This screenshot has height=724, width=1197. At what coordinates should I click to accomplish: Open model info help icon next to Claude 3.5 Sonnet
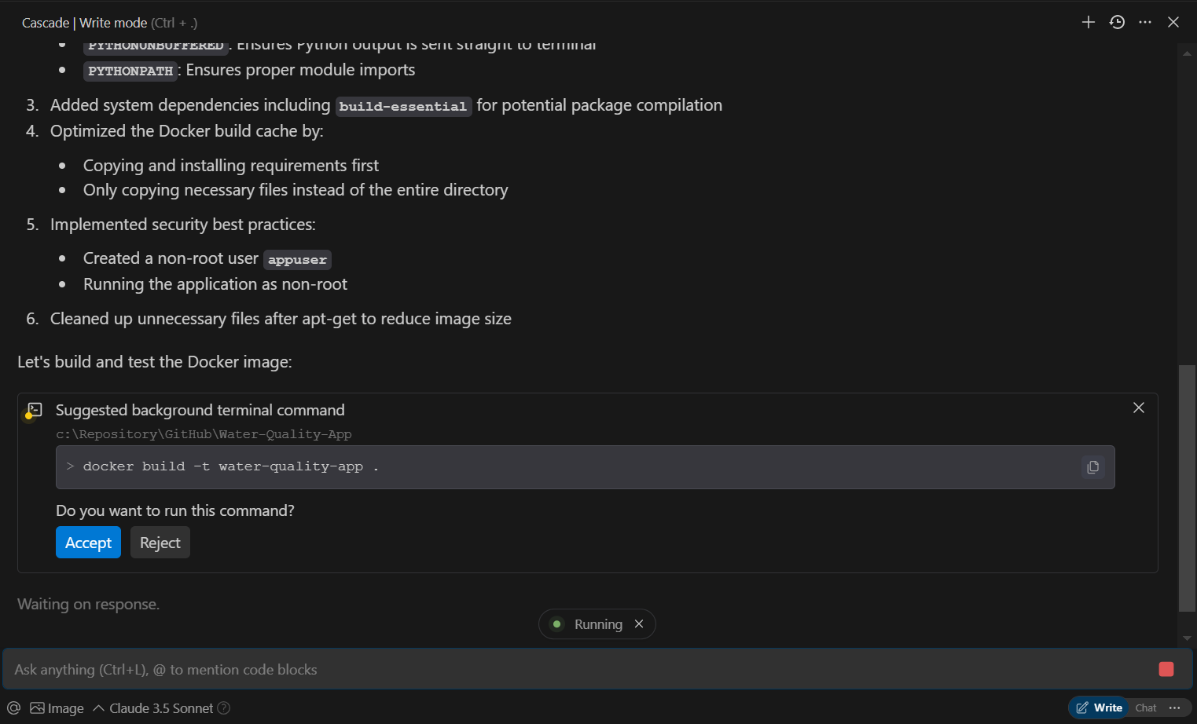pos(224,708)
